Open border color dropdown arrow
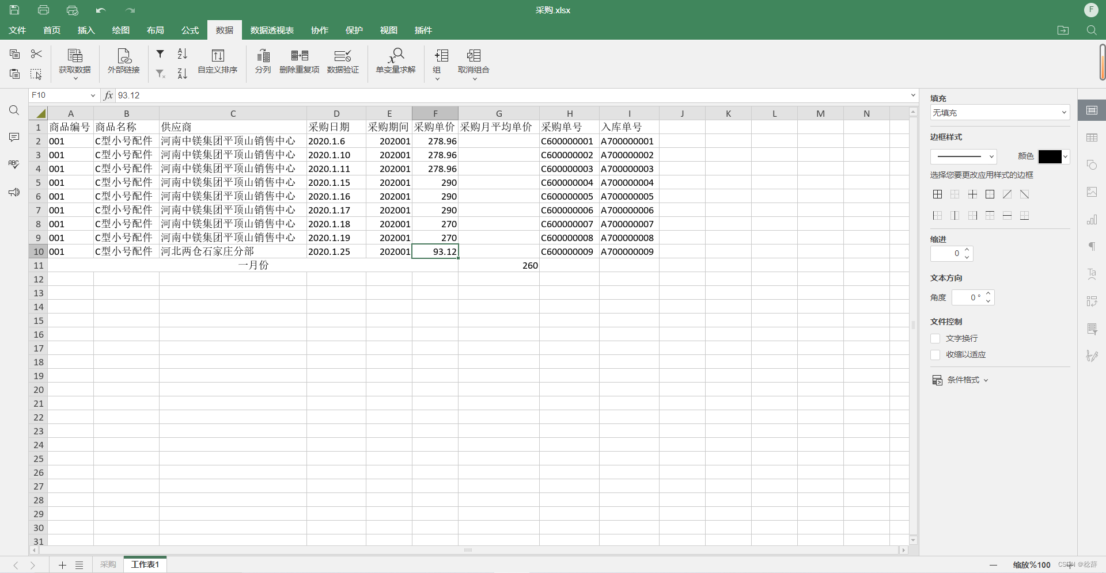Screen dimensions: 1106x573 pyautogui.click(x=1066, y=156)
